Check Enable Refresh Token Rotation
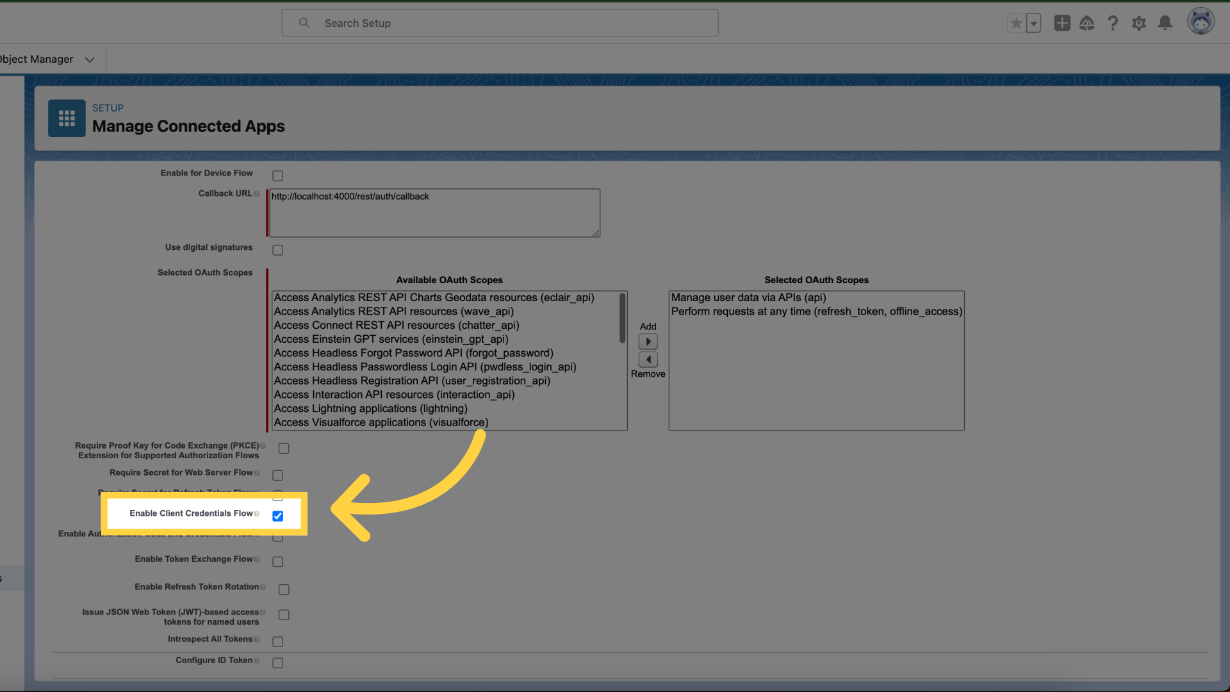 tap(284, 589)
